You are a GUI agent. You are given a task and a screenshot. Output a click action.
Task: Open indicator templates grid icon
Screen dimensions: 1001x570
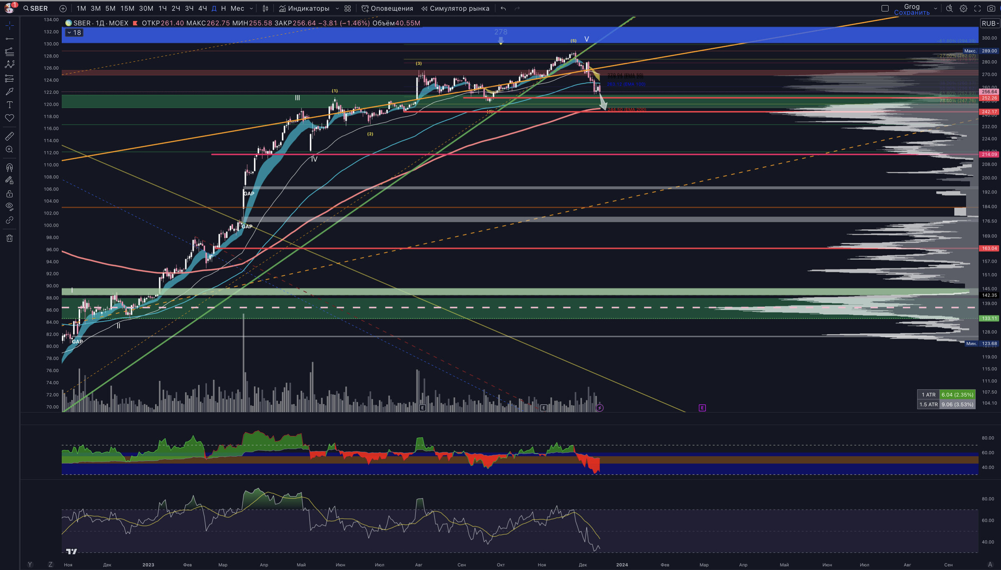click(x=347, y=8)
